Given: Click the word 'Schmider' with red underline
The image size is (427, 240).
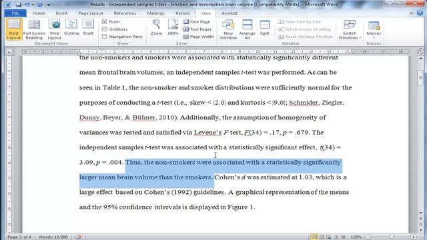Looking at the screenshot, I should (x=304, y=103).
